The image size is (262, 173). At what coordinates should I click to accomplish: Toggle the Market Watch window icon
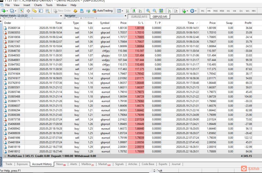pyautogui.click(x=22, y=11)
